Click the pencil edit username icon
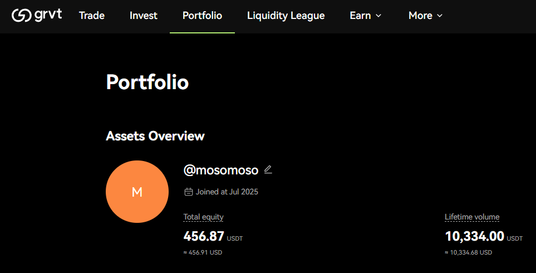This screenshot has width=536, height=273. [268, 170]
